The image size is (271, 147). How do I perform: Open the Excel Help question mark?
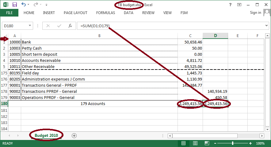point(230,5)
